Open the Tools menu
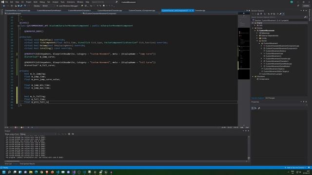This screenshot has height=175, width=312. pyautogui.click(x=62, y=2)
